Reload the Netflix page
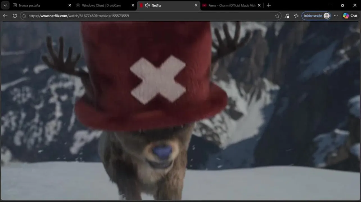The width and height of the screenshot is (361, 202). [15, 16]
